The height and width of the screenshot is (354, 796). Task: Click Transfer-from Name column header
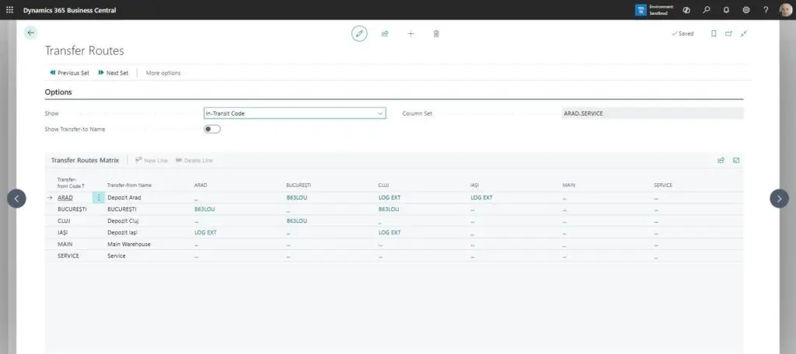tap(130, 185)
